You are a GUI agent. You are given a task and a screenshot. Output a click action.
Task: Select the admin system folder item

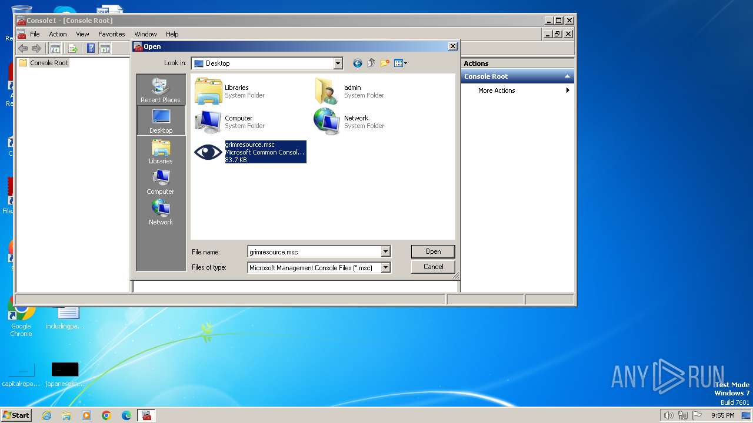coord(350,91)
